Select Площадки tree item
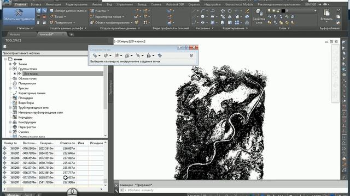Image resolution: width=350 pixels, height=196 pixels. pos(26,98)
